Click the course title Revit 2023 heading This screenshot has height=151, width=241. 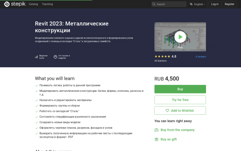click(x=71, y=27)
